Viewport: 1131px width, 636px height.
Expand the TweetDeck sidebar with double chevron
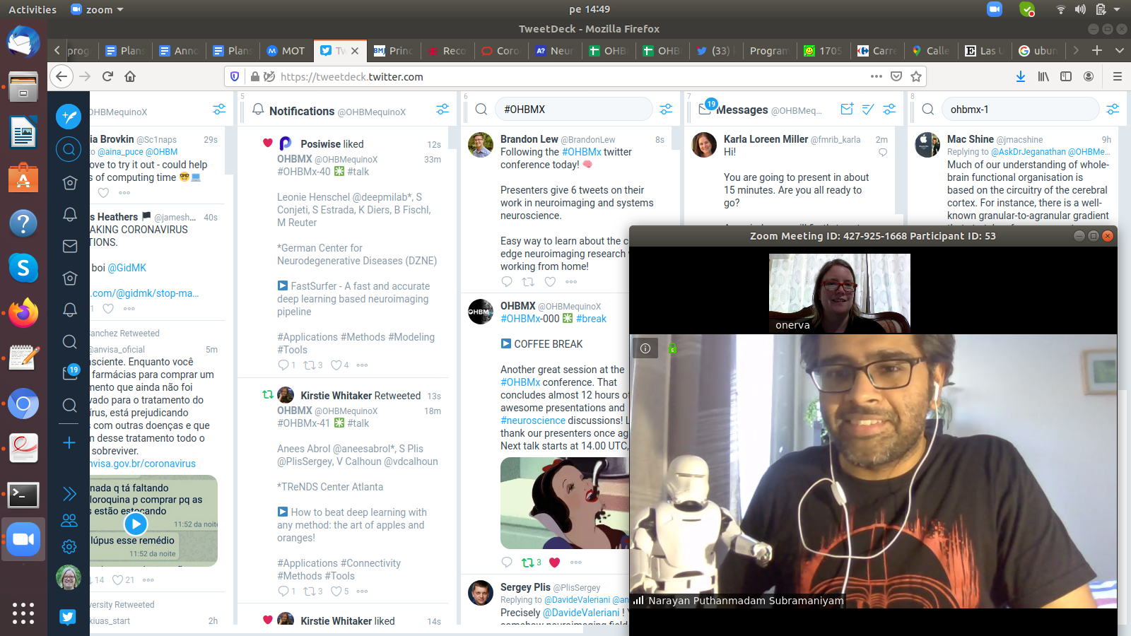(x=69, y=493)
